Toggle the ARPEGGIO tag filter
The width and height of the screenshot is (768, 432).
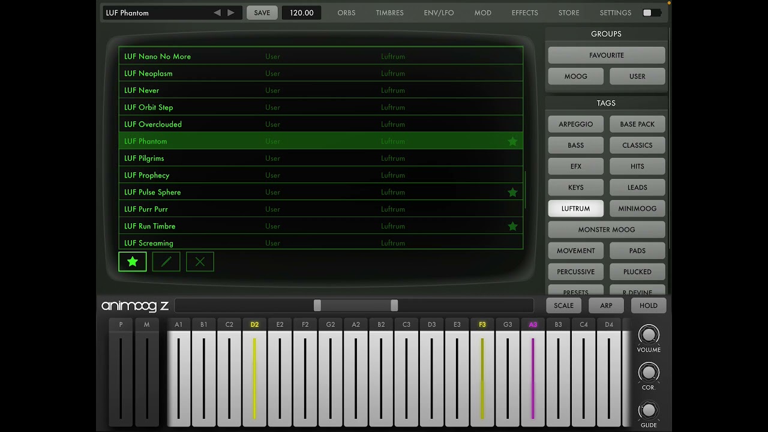(575, 124)
